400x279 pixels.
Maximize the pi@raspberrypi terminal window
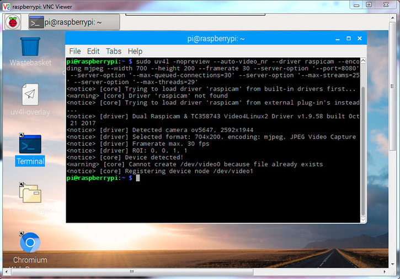coord(348,39)
